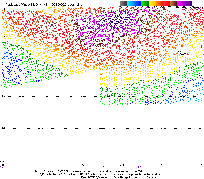This screenshot has height=179, width=204.
Task: Click the 'Data buffer is 22 hrs' note line
Action: point(100,174)
